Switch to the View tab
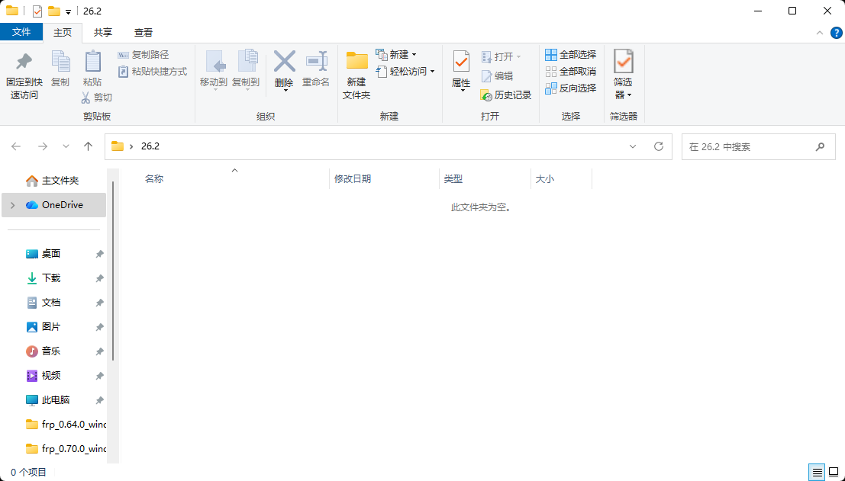 tap(144, 32)
